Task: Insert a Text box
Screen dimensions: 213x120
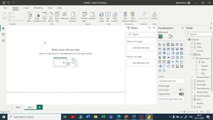Action: pyautogui.click(x=108, y=17)
